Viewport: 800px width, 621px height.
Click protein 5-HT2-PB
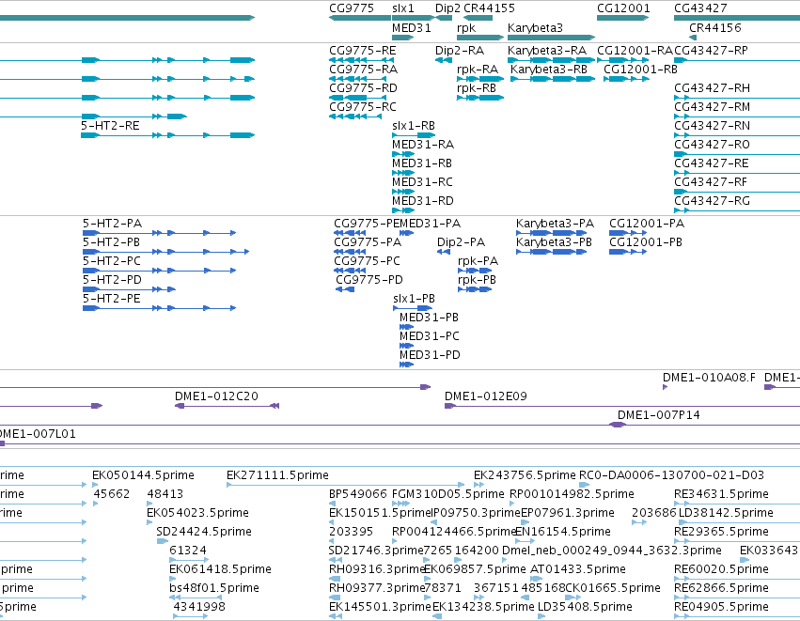pos(111,242)
